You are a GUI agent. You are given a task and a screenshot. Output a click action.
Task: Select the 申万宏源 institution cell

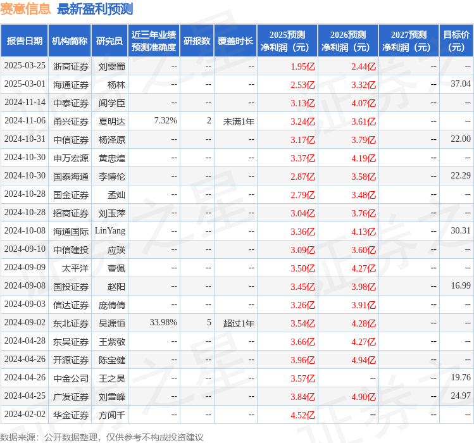coord(71,158)
